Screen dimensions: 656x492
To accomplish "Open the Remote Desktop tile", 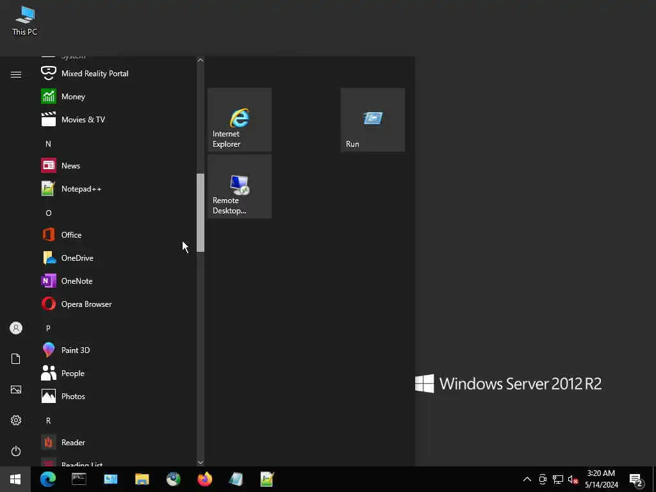I will [x=240, y=186].
